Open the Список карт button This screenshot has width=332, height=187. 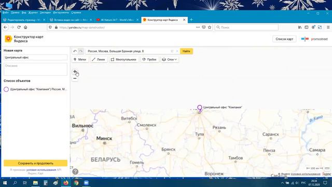point(284,39)
